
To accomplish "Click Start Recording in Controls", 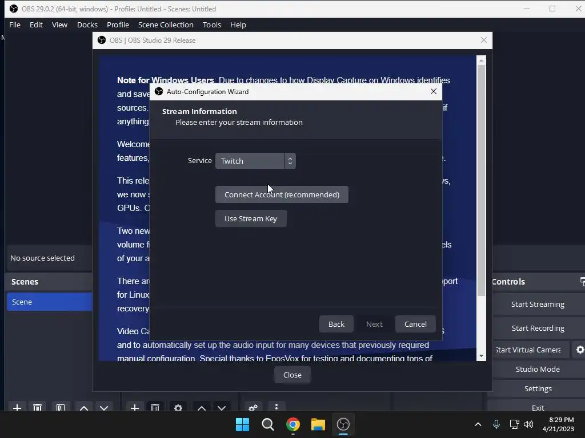I will tap(538, 328).
